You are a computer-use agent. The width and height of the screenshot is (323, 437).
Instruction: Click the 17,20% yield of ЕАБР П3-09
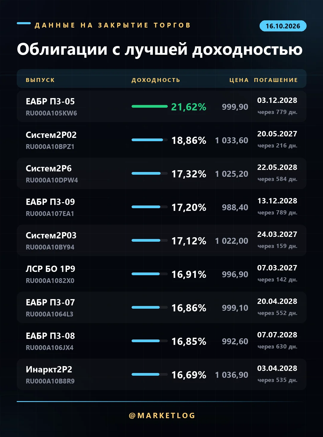189,207
